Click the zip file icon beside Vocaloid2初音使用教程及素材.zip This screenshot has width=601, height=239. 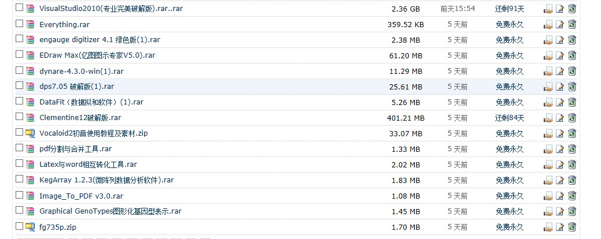[30, 133]
